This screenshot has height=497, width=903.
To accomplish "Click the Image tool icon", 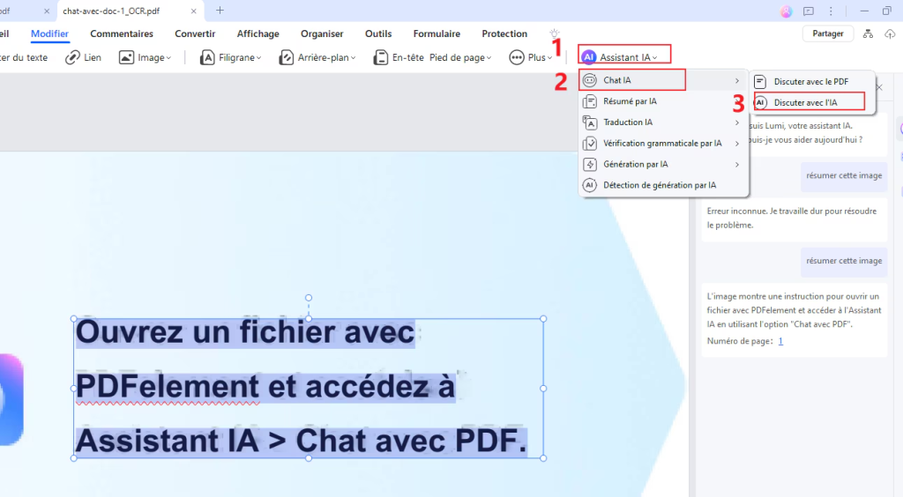I will click(126, 57).
